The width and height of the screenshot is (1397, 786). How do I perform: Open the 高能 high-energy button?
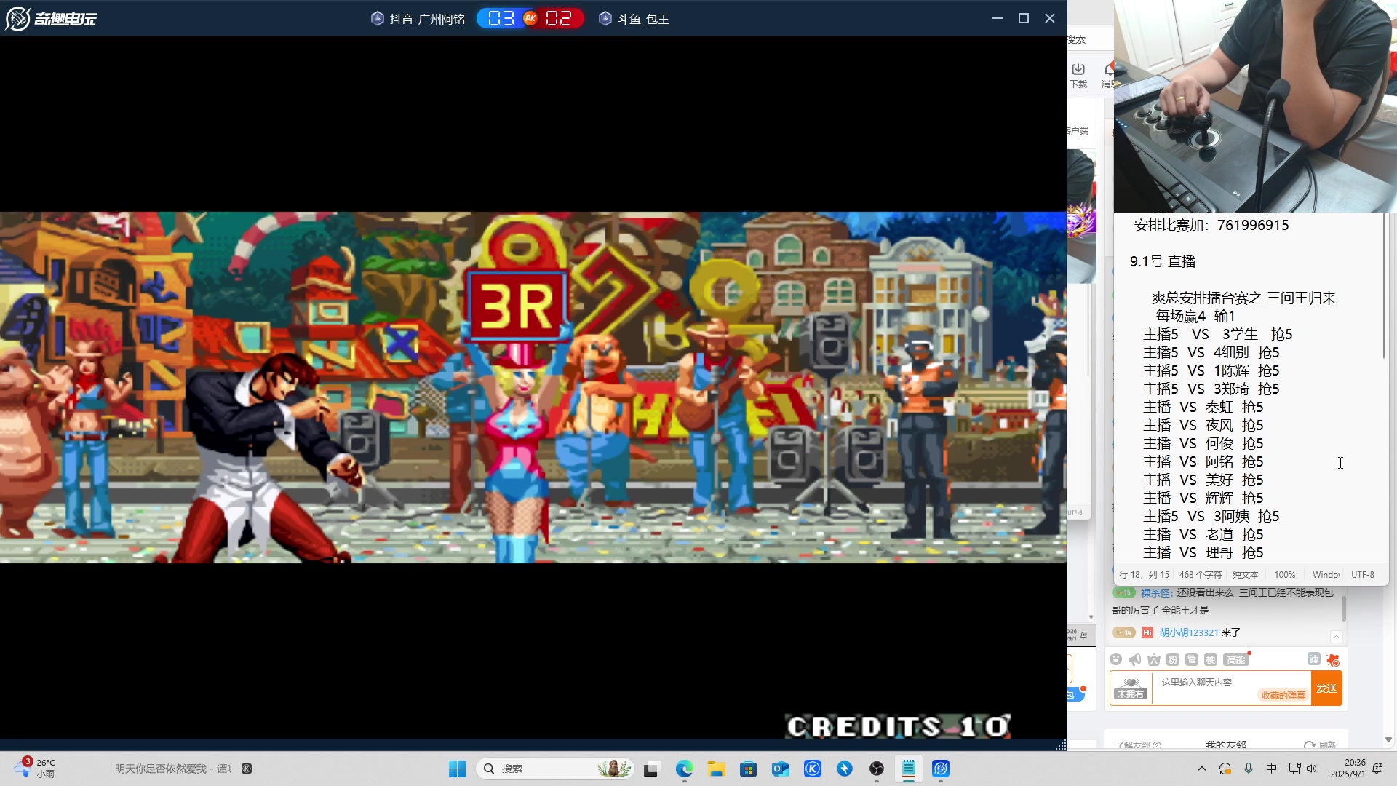pos(1235,659)
